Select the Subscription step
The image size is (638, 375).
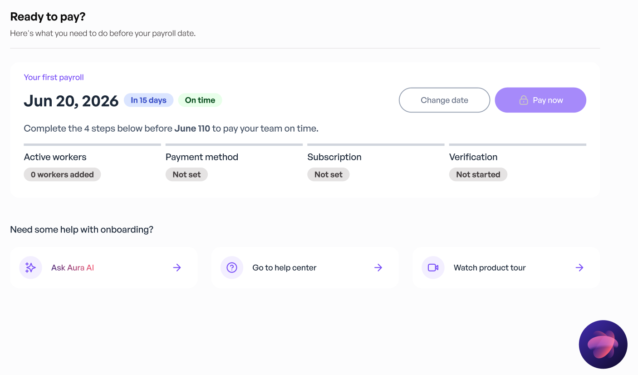[376, 163]
